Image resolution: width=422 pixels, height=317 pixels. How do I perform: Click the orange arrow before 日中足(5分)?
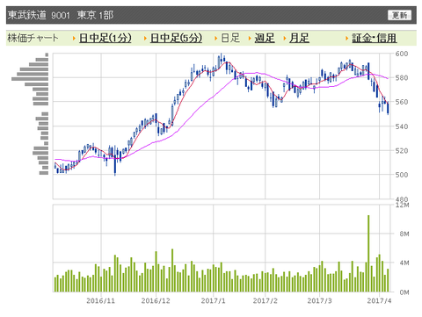(x=145, y=38)
